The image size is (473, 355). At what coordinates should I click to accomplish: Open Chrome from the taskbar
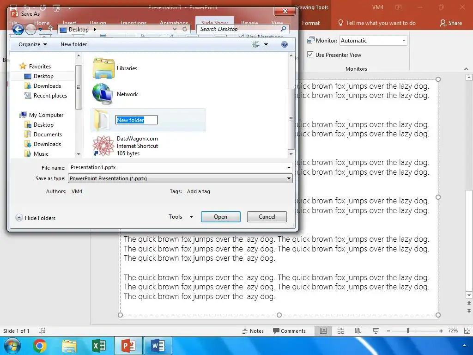(40, 346)
